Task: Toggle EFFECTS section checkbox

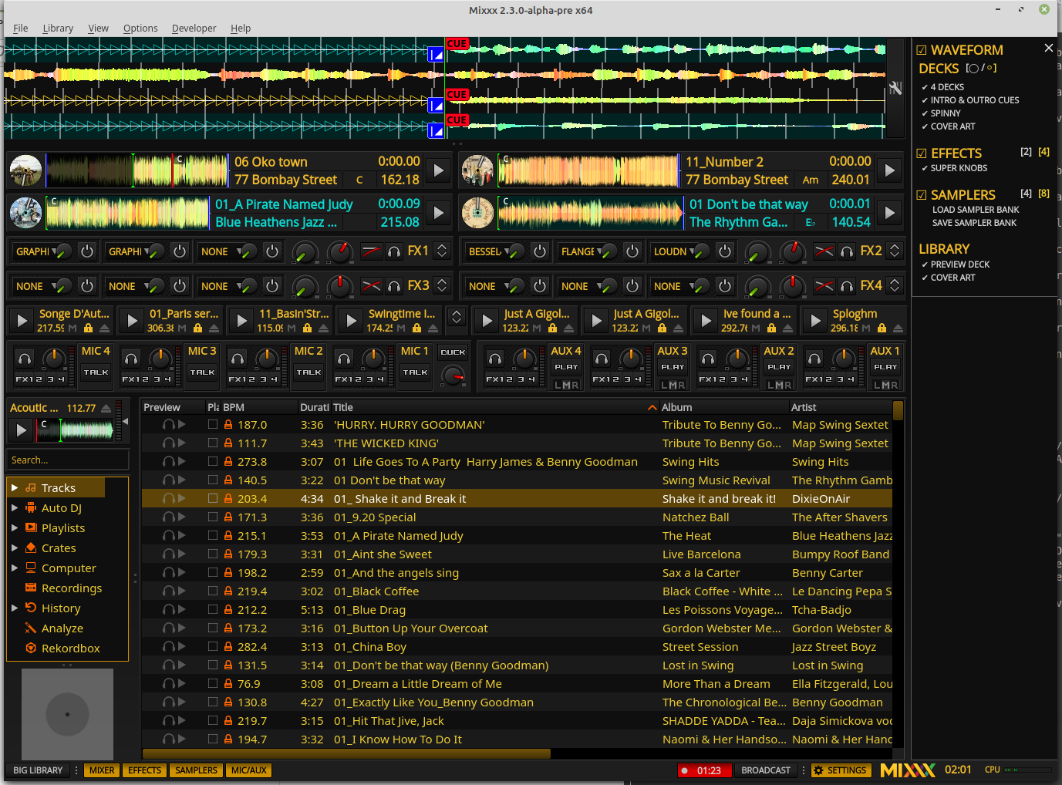Action: pos(922,153)
